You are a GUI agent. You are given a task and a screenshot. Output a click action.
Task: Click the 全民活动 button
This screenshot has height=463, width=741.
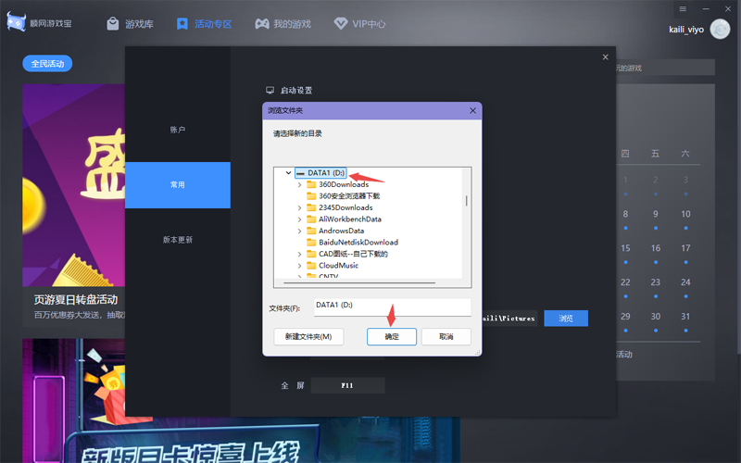point(47,63)
